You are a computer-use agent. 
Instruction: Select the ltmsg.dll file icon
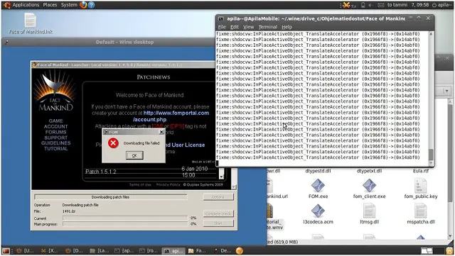(369, 213)
